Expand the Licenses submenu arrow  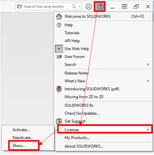point(148,130)
